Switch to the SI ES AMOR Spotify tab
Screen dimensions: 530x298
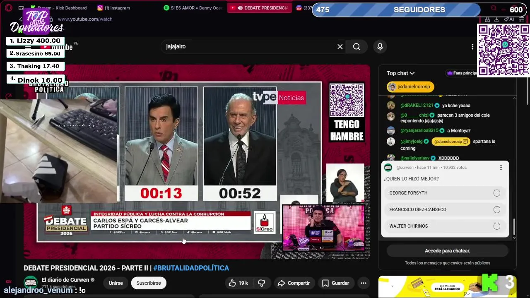click(193, 8)
